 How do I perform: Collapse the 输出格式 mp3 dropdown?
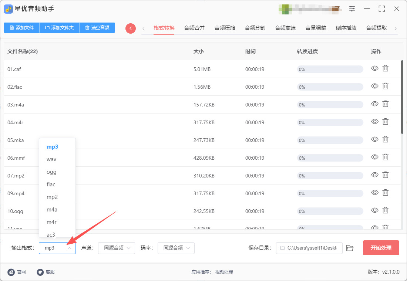[57, 248]
